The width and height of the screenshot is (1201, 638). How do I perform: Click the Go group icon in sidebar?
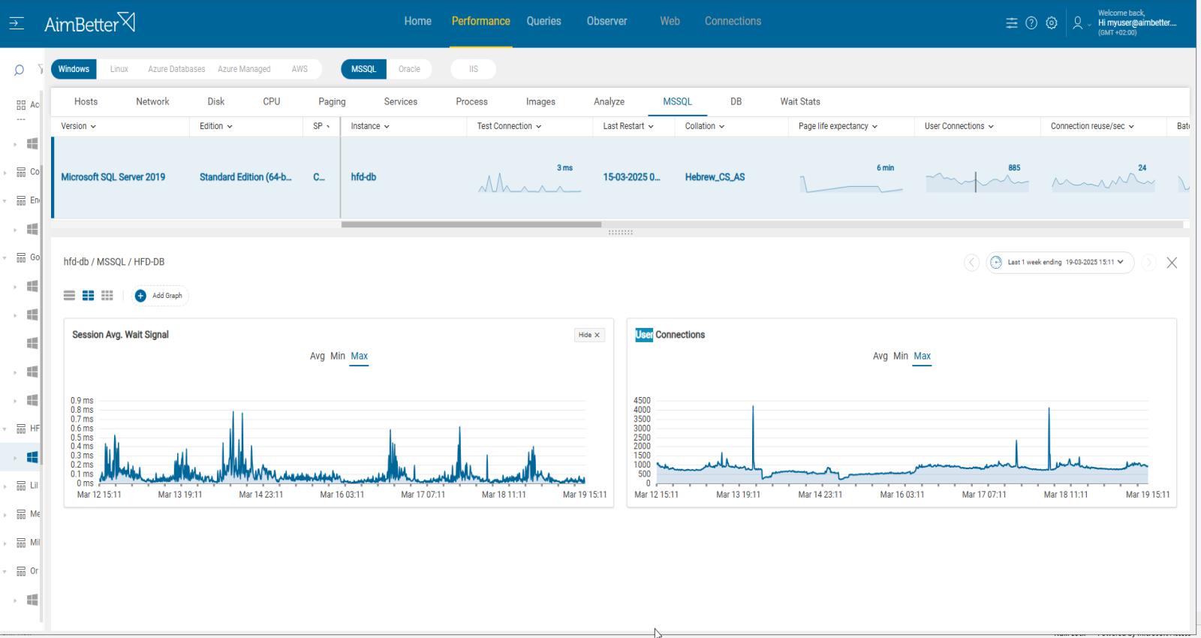coord(21,258)
